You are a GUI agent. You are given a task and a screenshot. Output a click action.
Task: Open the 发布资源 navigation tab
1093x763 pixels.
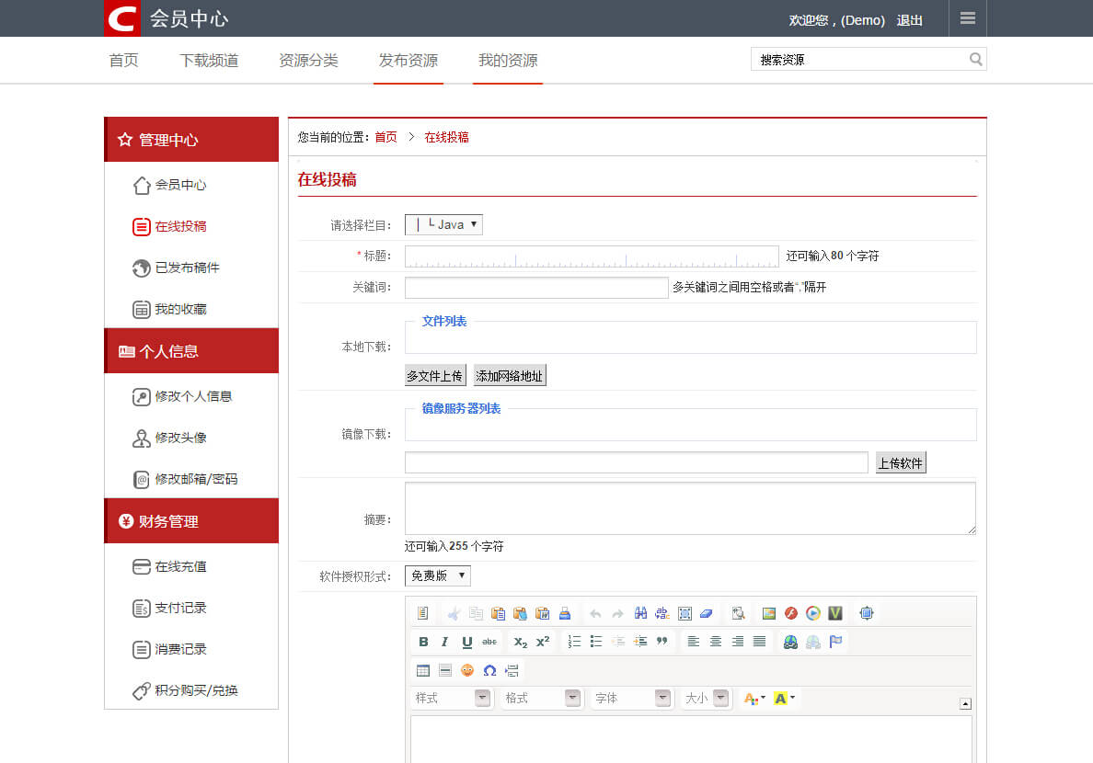pos(408,61)
